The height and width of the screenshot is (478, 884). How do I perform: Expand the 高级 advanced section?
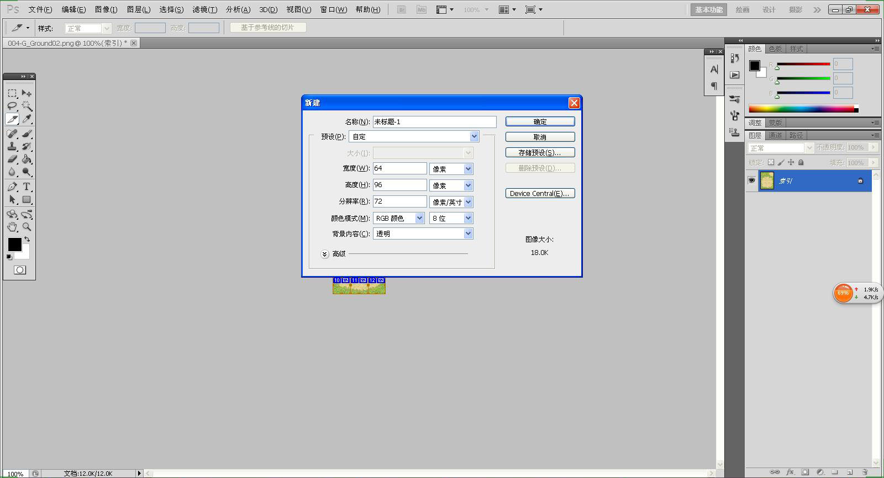(x=325, y=254)
